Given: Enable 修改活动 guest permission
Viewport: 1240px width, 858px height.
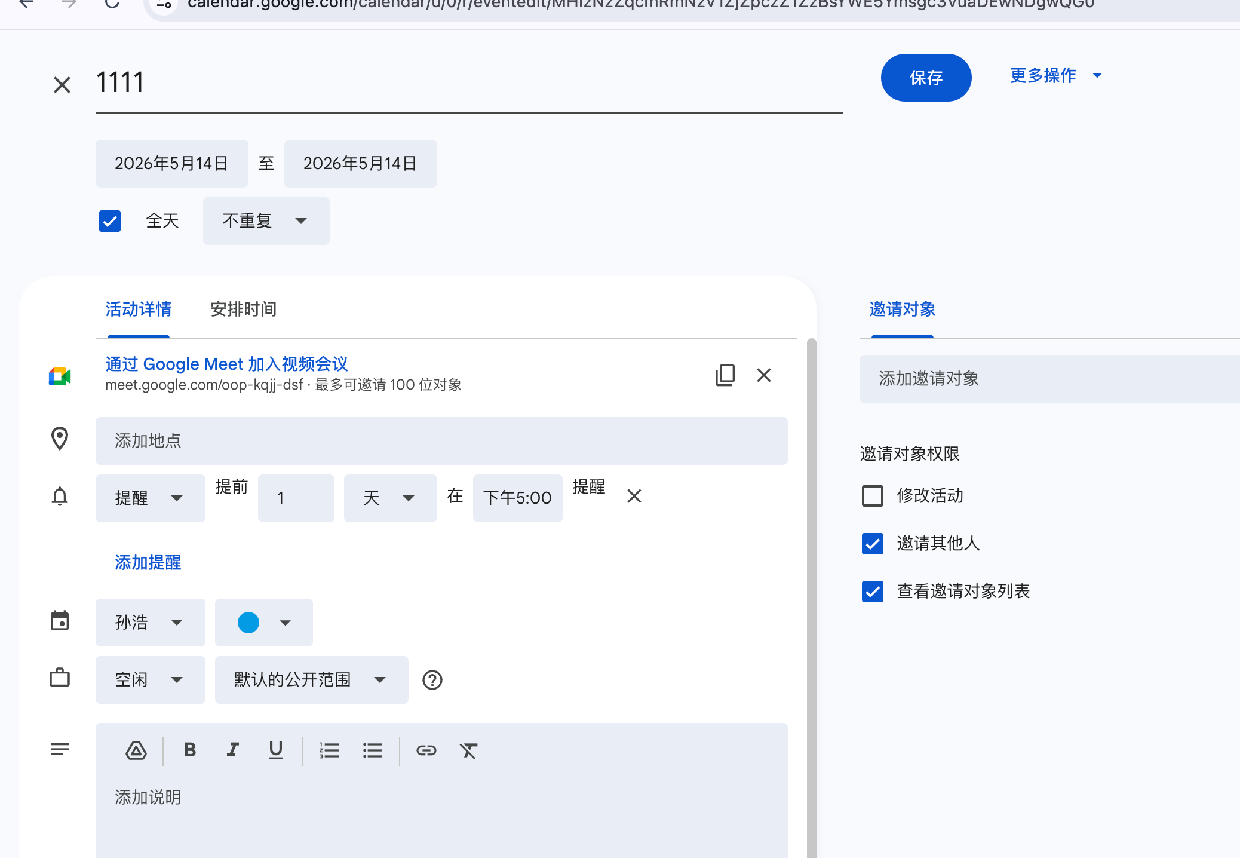Looking at the screenshot, I should 873,496.
